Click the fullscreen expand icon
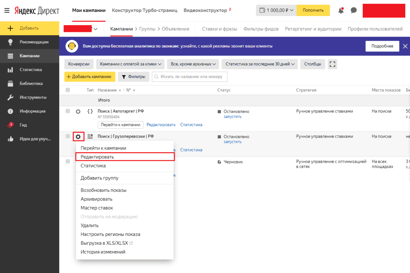 (x=332, y=64)
